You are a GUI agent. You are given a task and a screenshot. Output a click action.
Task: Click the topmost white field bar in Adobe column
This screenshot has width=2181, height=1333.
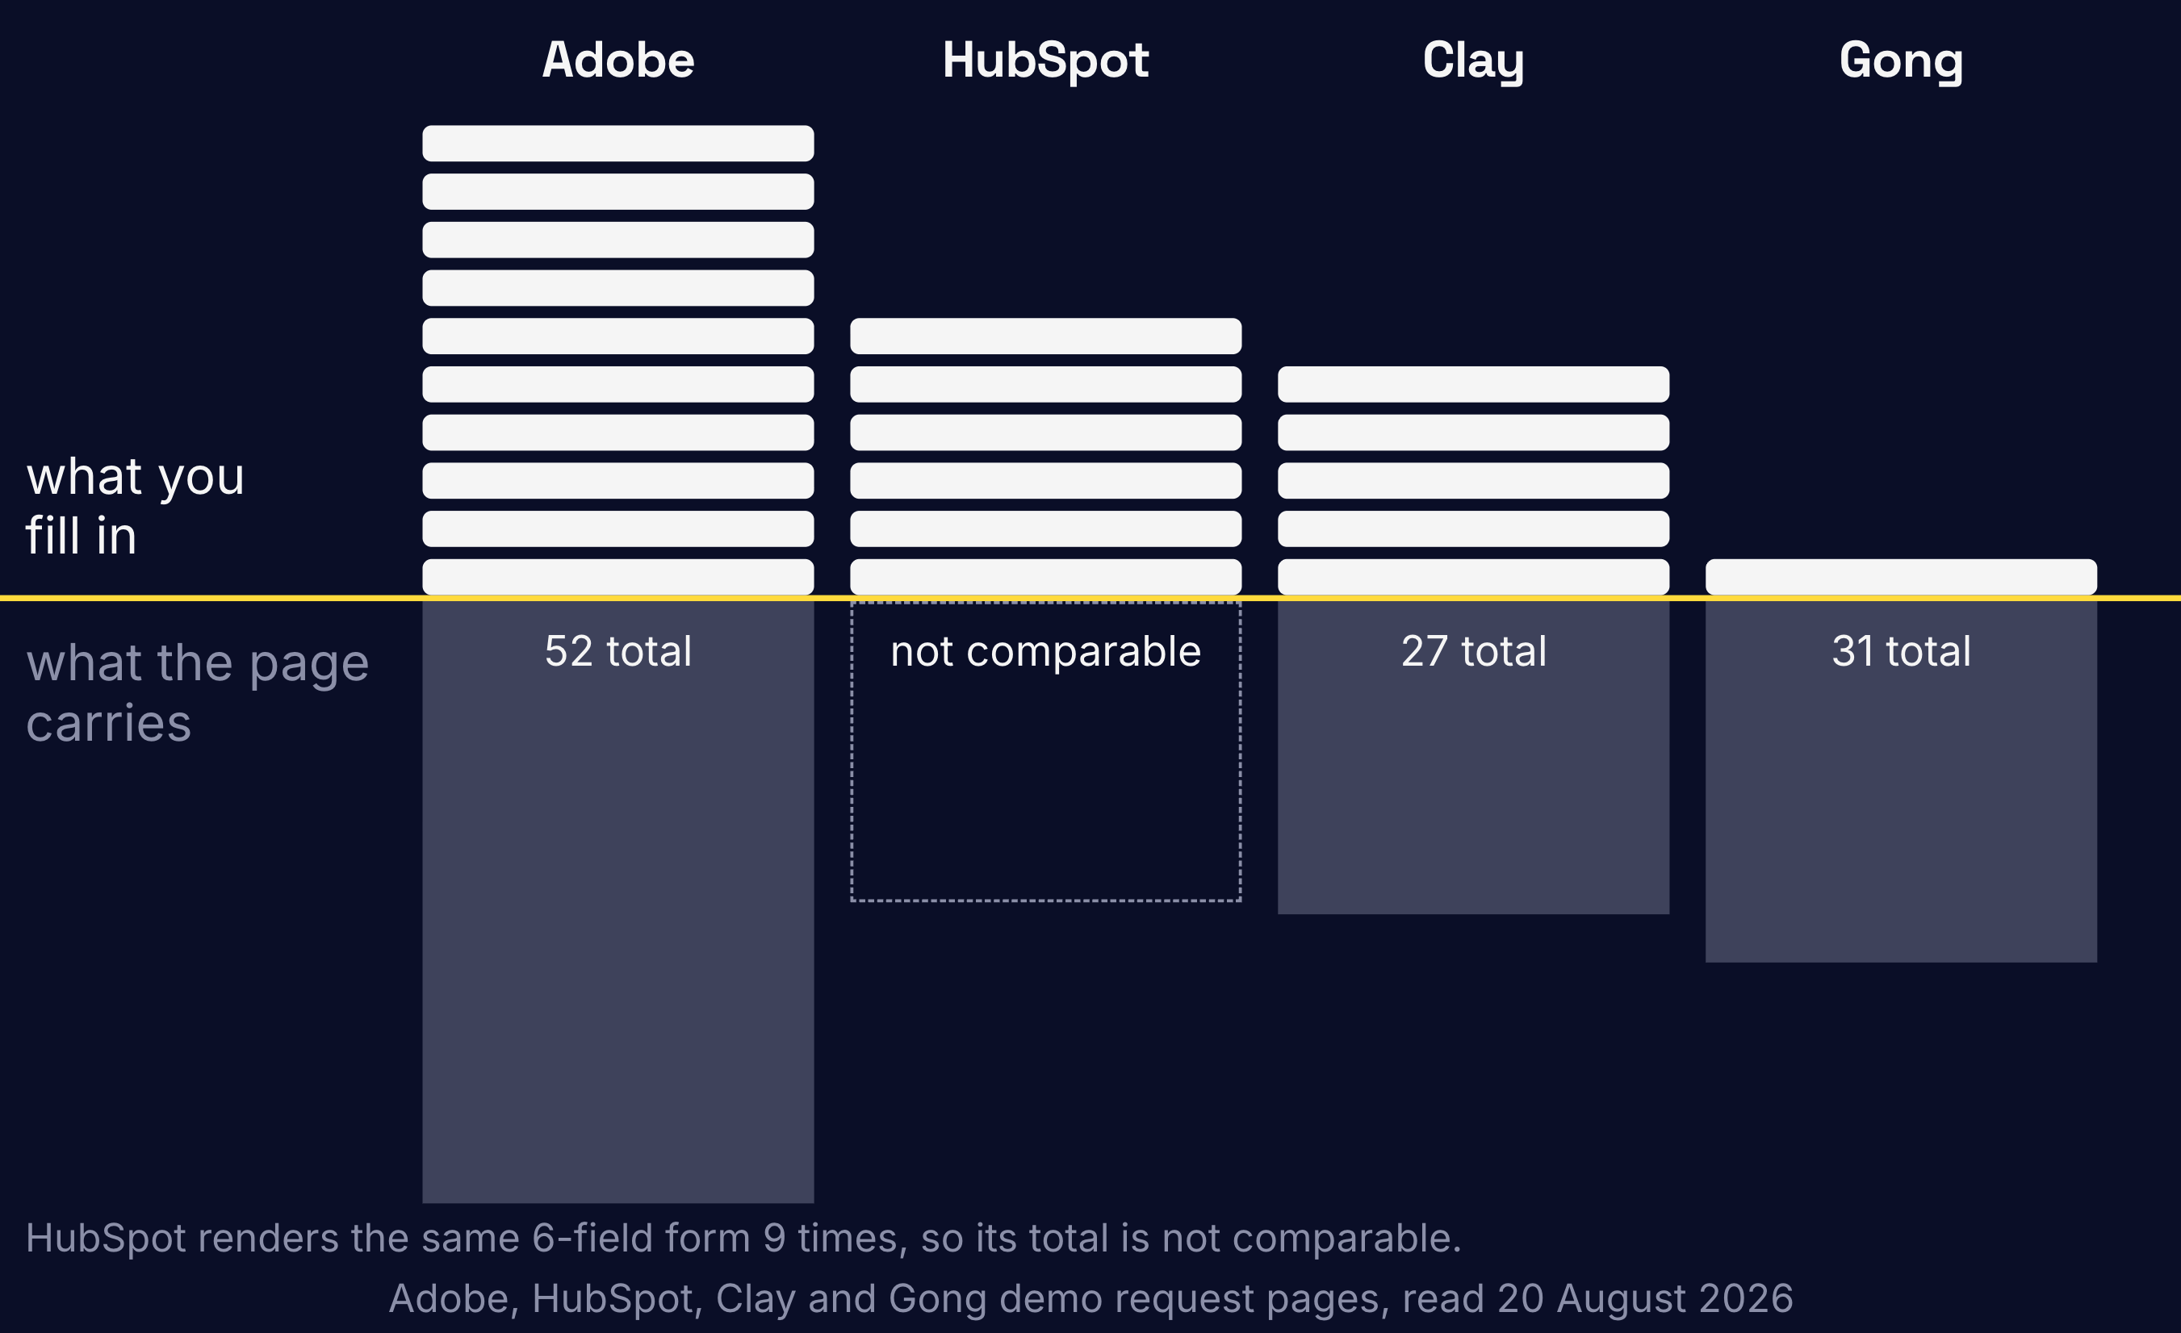coord(617,144)
